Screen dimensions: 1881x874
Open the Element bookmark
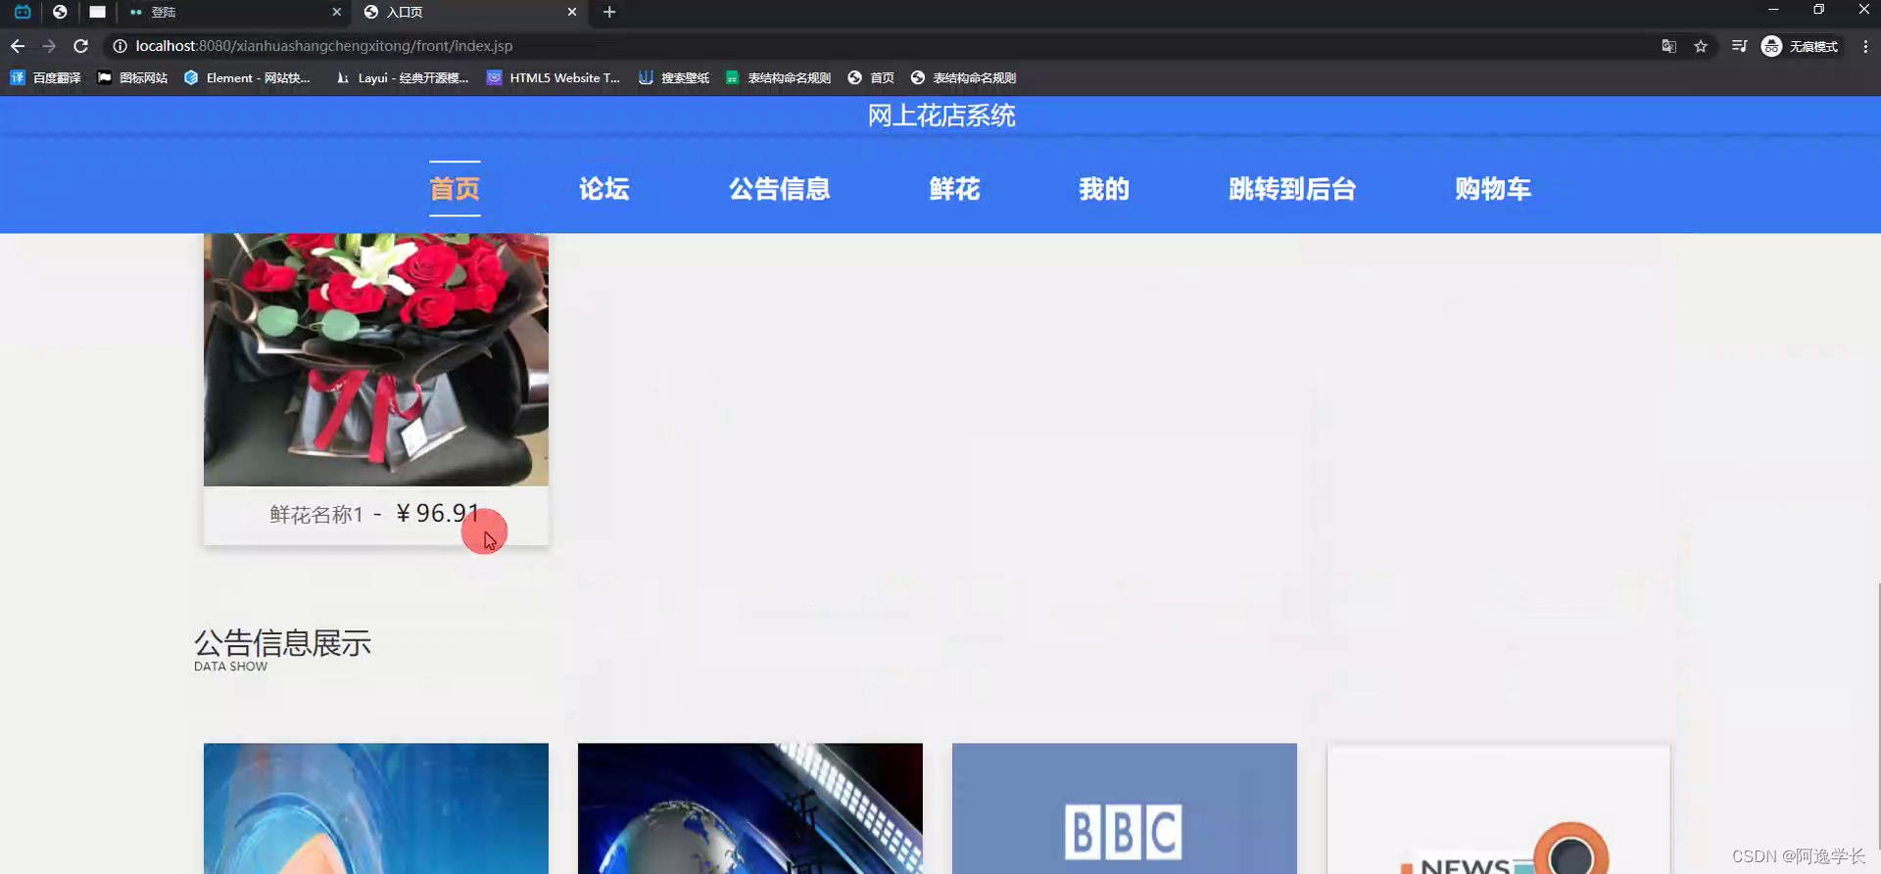[x=247, y=77]
